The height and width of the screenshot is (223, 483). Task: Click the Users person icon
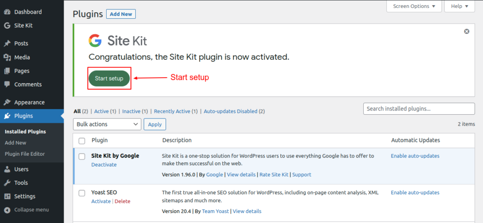pos(7,169)
